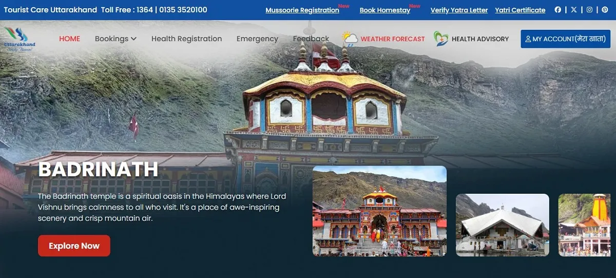The image size is (616, 278).
Task: Click the MY ACCOUNT button
Action: (565, 39)
